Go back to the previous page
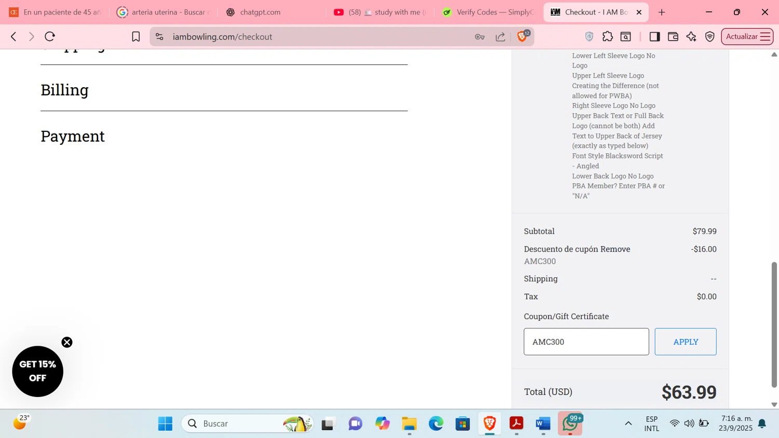Viewport: 779px width, 438px height. [14, 37]
